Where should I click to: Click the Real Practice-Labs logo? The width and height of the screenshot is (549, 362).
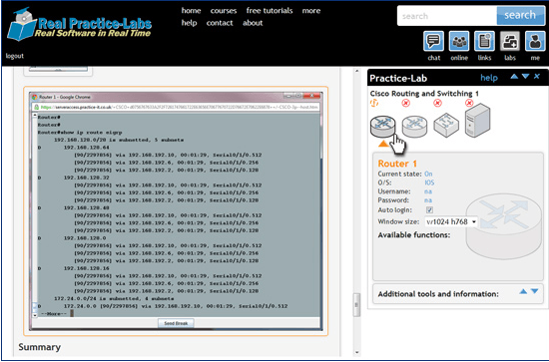80,25
